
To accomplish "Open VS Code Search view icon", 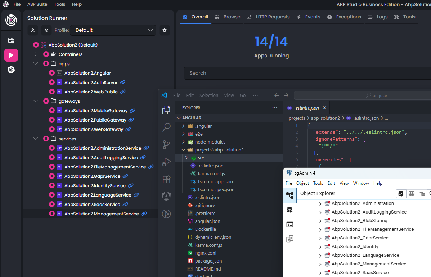I will coord(166,127).
